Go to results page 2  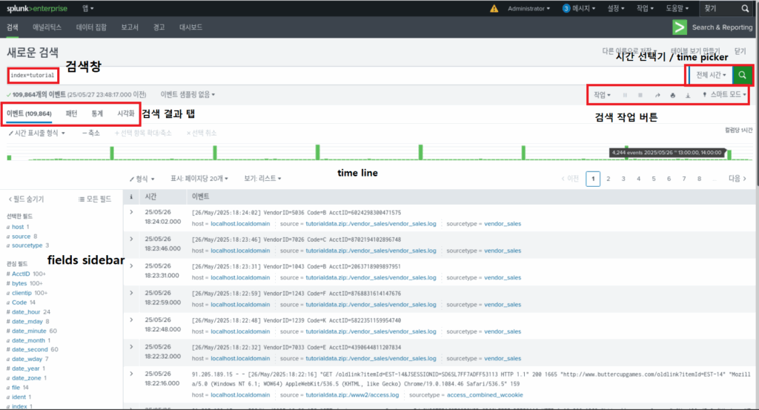(x=608, y=179)
